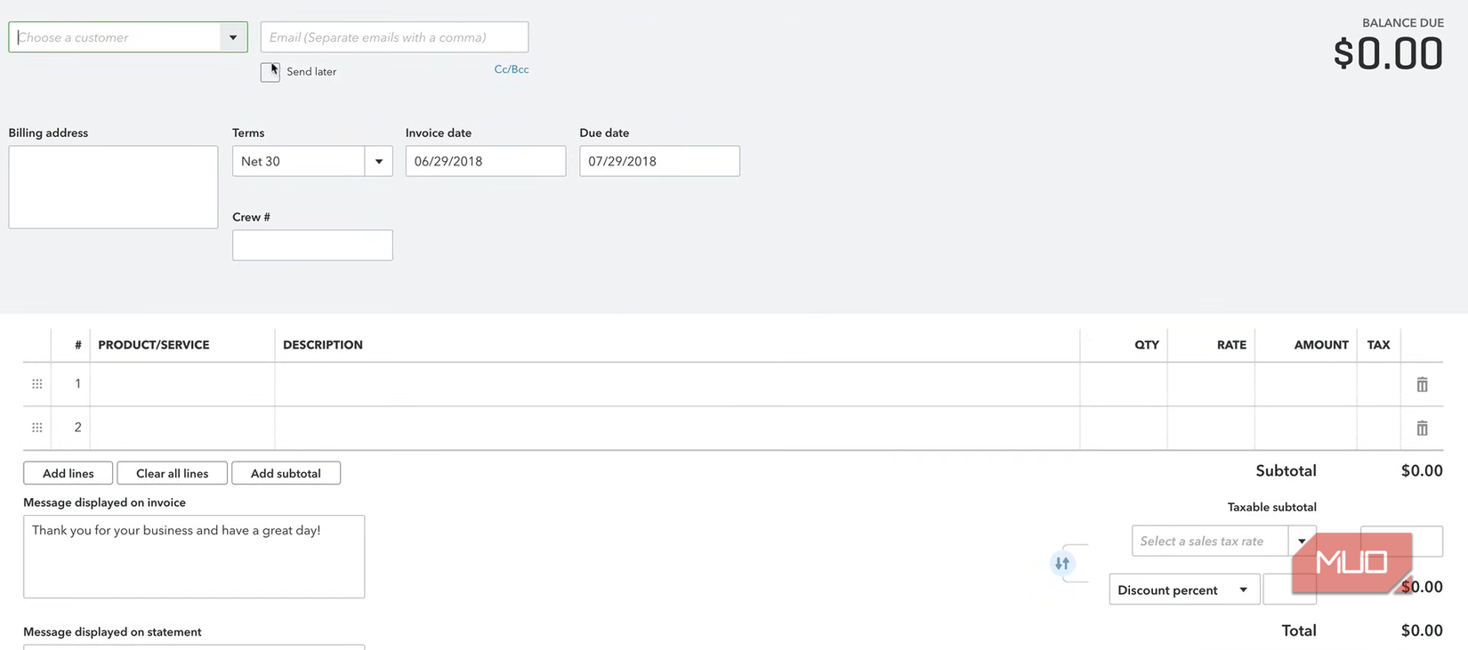Click the Add subtotal button
The width and height of the screenshot is (1468, 650).
pyautogui.click(x=286, y=473)
